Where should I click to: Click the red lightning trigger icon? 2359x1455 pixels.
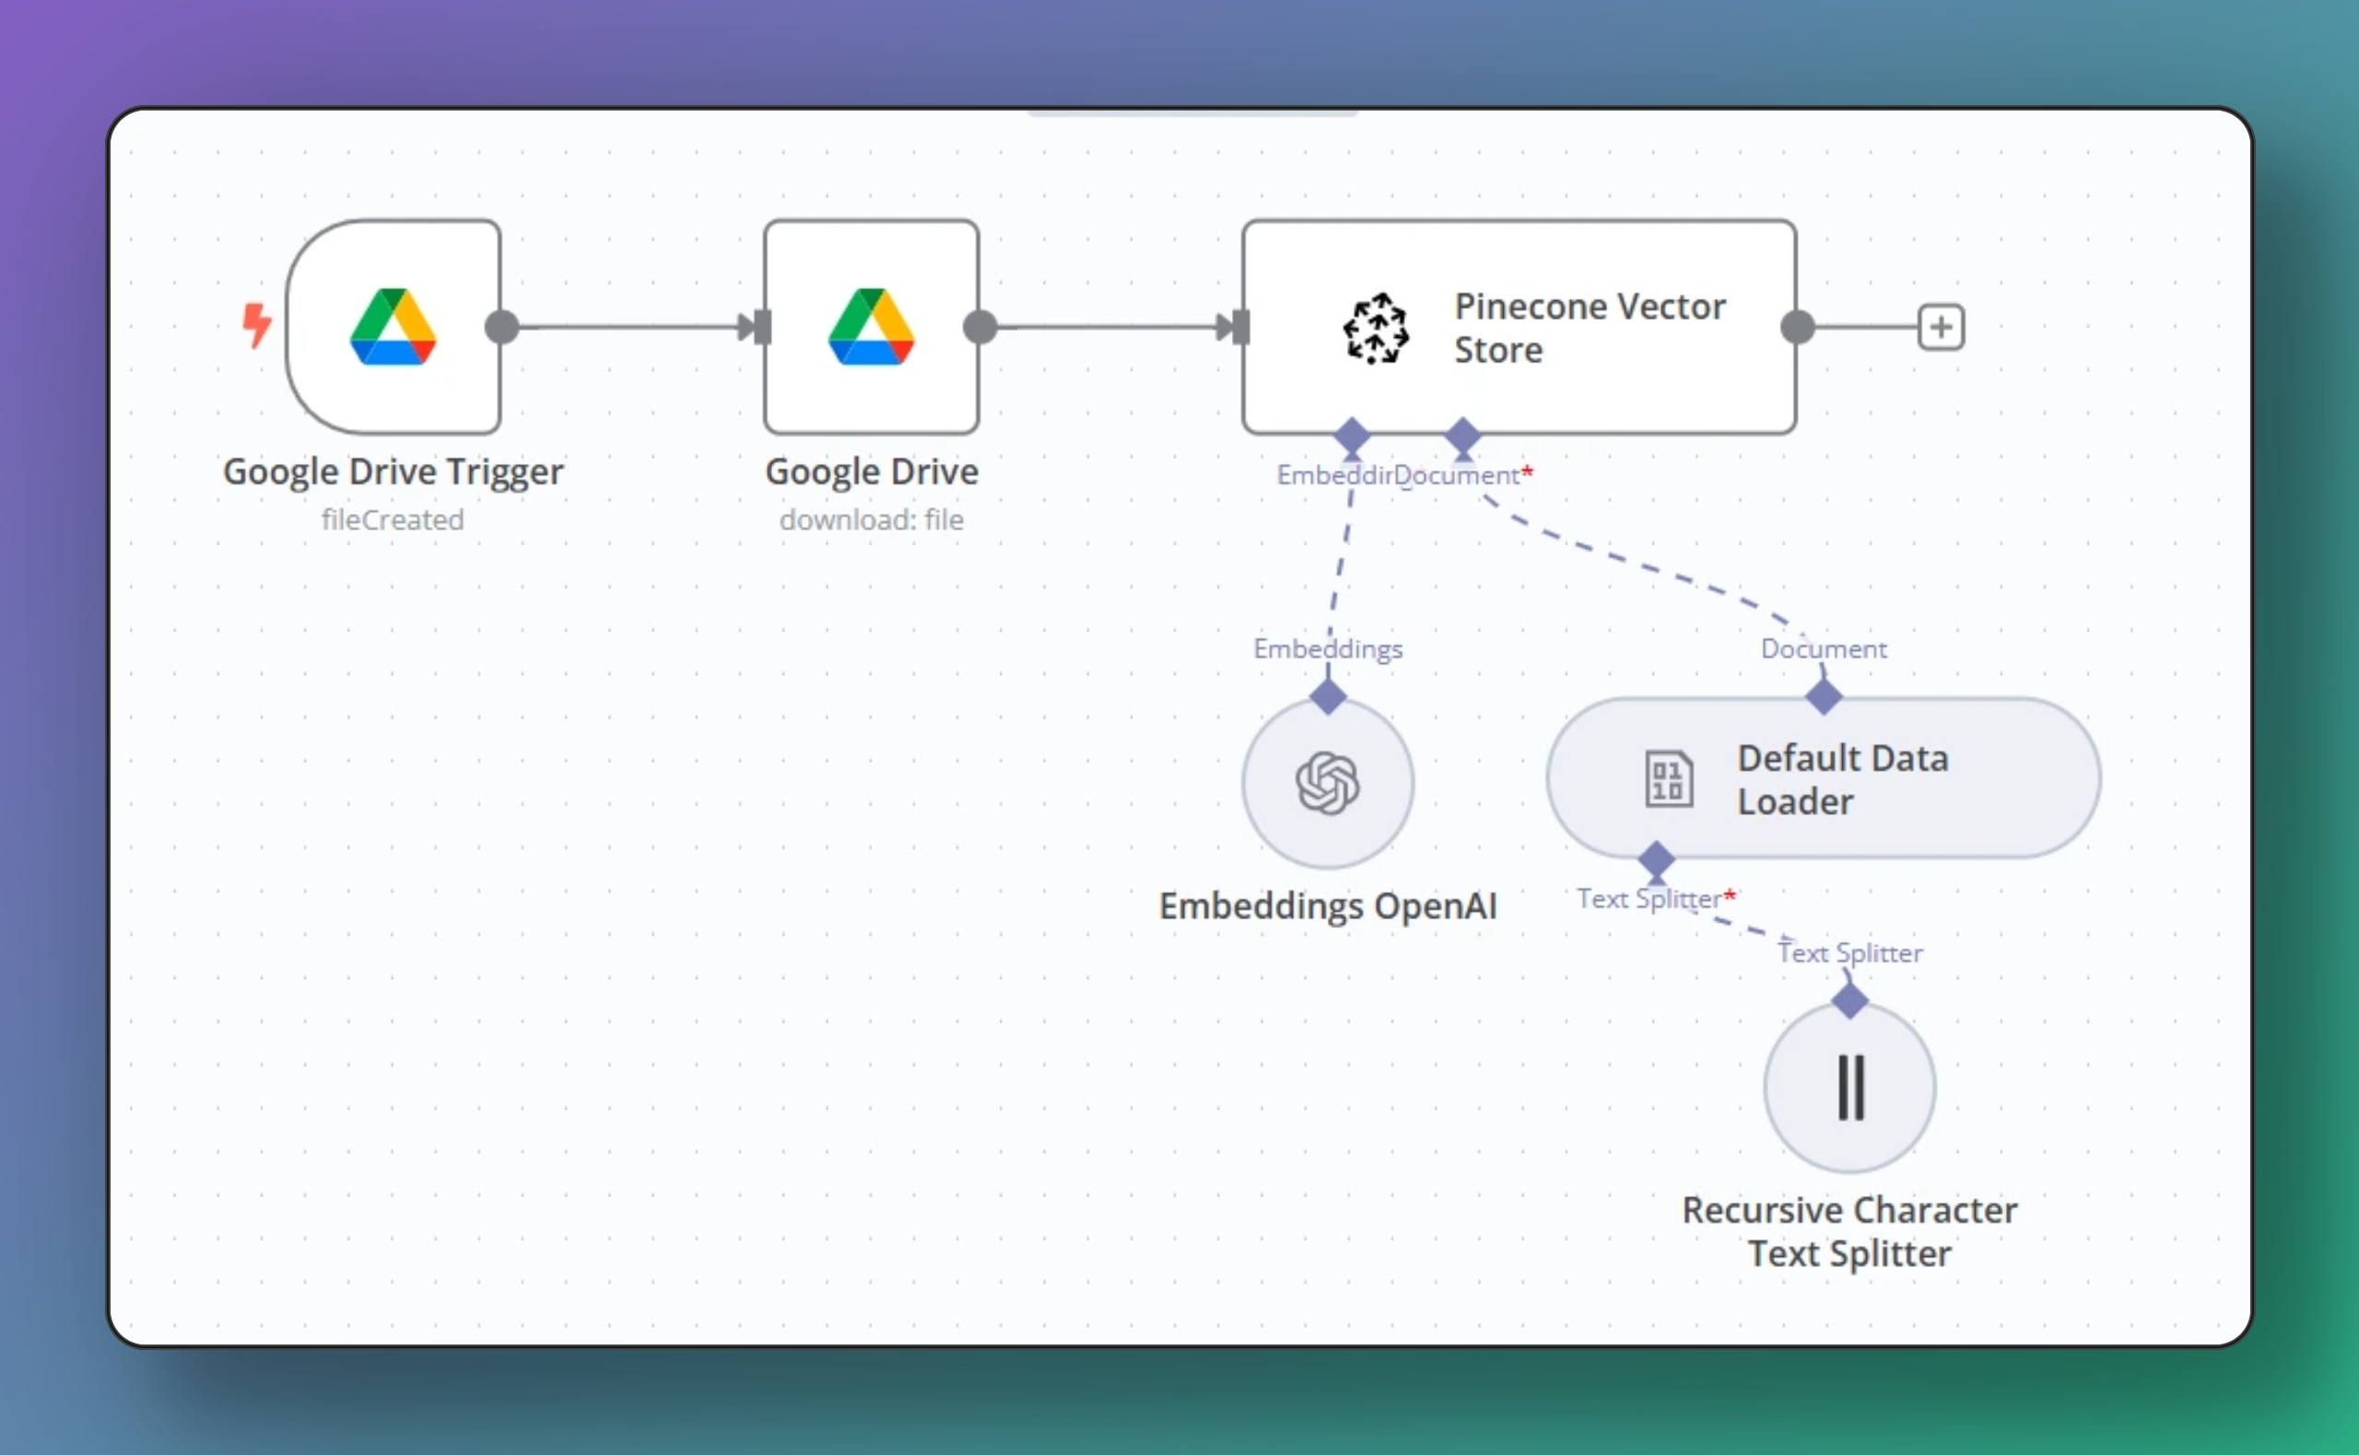(256, 325)
